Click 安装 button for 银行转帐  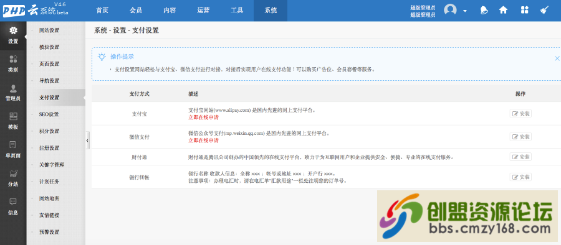(x=520, y=177)
